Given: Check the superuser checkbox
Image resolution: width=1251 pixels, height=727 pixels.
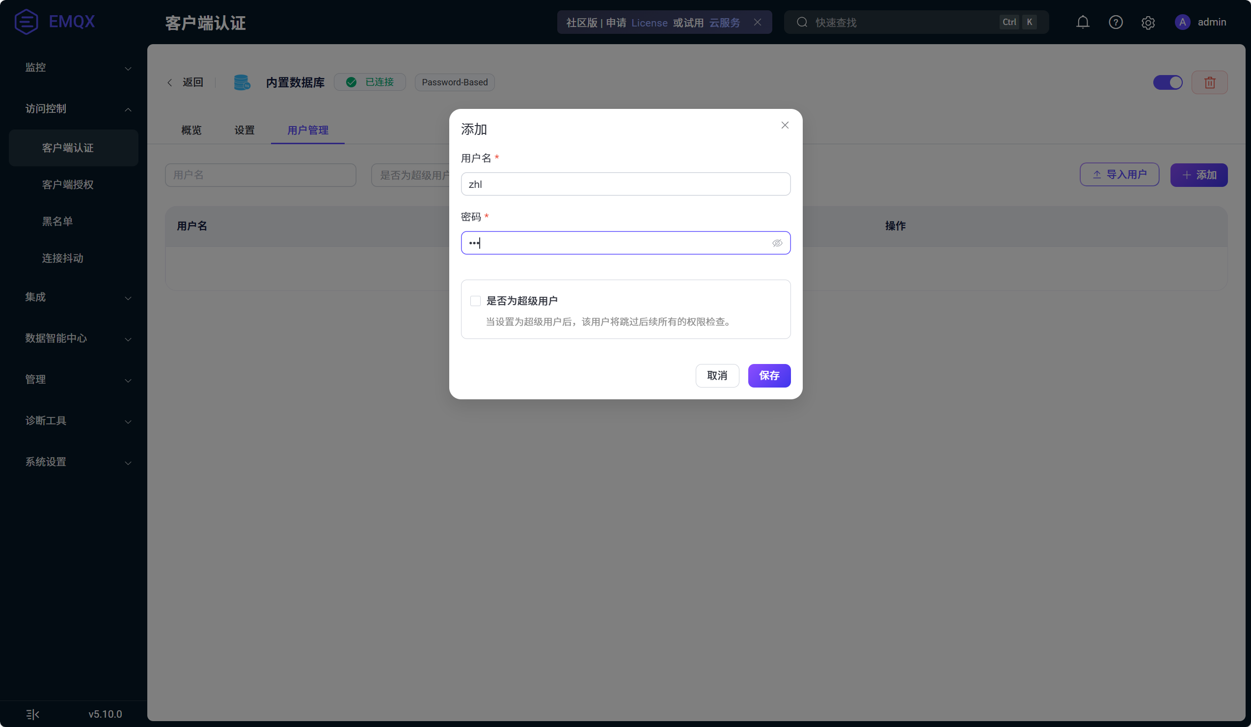Looking at the screenshot, I should tap(475, 301).
